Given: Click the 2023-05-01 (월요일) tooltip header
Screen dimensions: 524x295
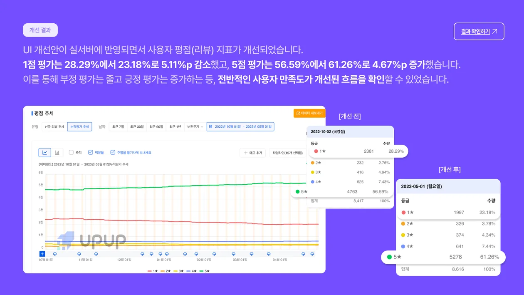Looking at the screenshot, I should [x=448, y=186].
